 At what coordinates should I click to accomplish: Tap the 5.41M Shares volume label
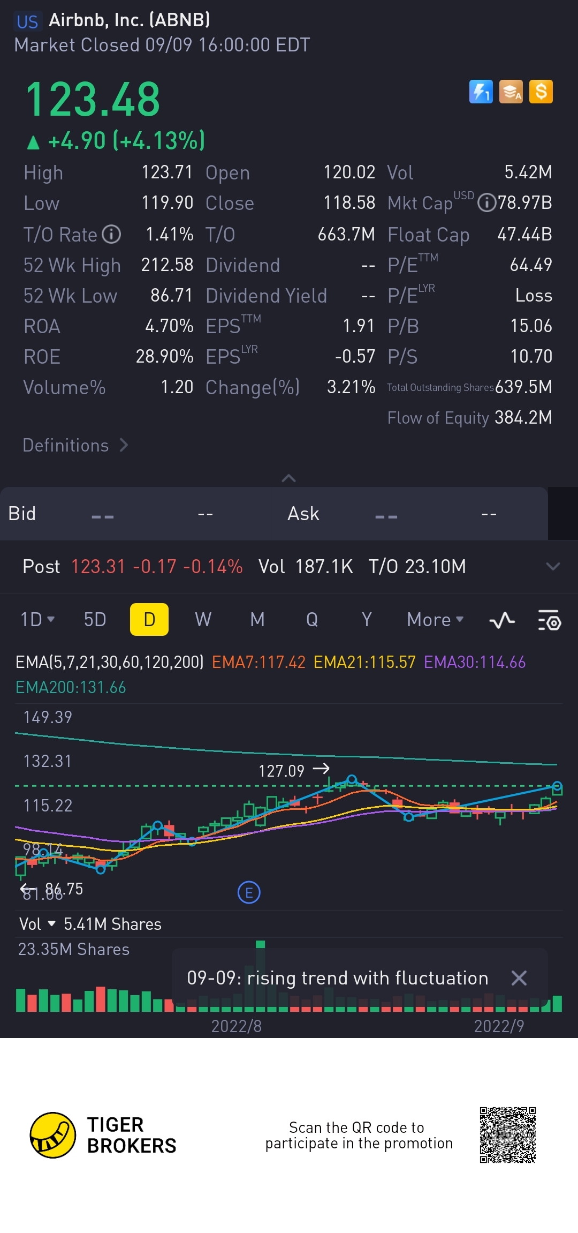(x=112, y=924)
